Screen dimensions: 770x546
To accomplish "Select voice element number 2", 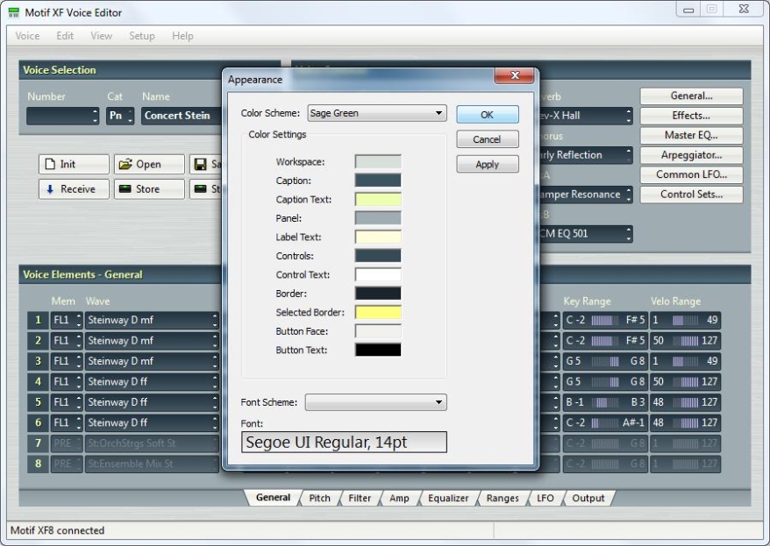I will click(38, 340).
